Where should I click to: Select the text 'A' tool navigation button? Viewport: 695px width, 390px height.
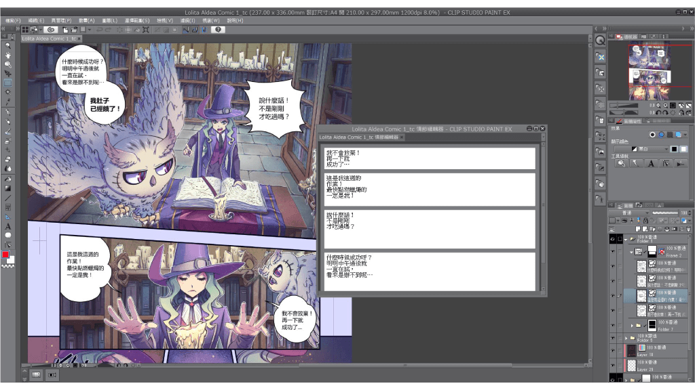[651, 163]
